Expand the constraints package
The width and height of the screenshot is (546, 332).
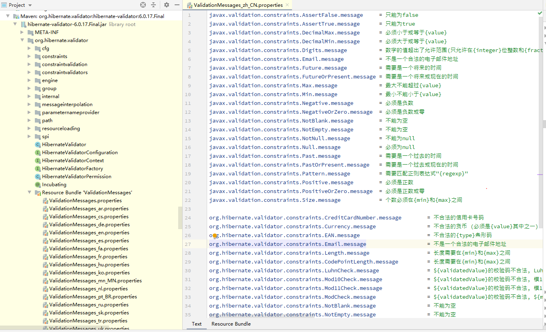(29, 56)
